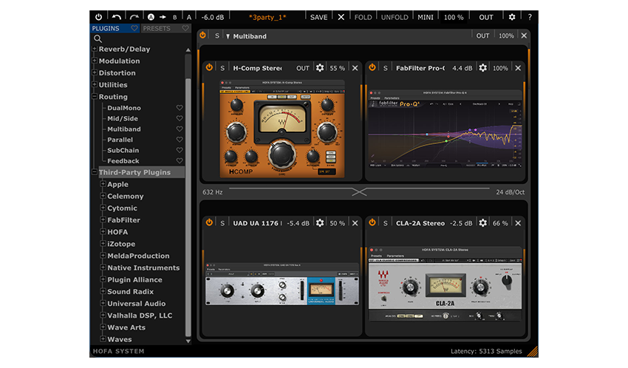628x368 pixels.
Task: Click SAVE preset button
Action: click(x=319, y=17)
